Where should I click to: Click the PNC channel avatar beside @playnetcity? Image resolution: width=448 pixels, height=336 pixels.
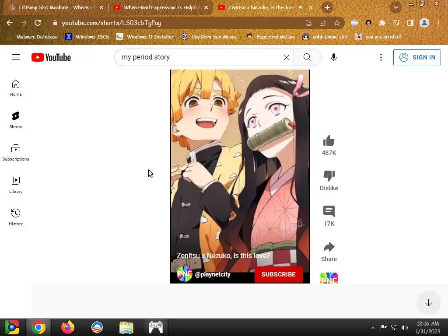185,274
